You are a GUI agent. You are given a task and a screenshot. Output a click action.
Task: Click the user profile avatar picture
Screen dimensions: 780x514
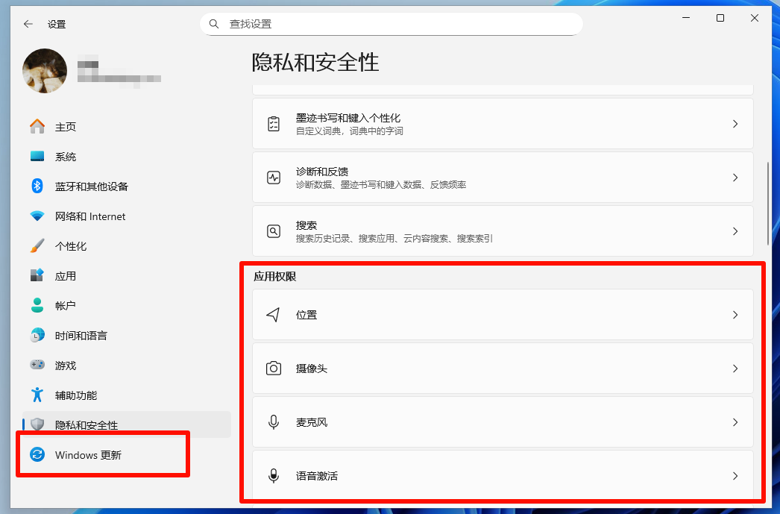coord(45,71)
